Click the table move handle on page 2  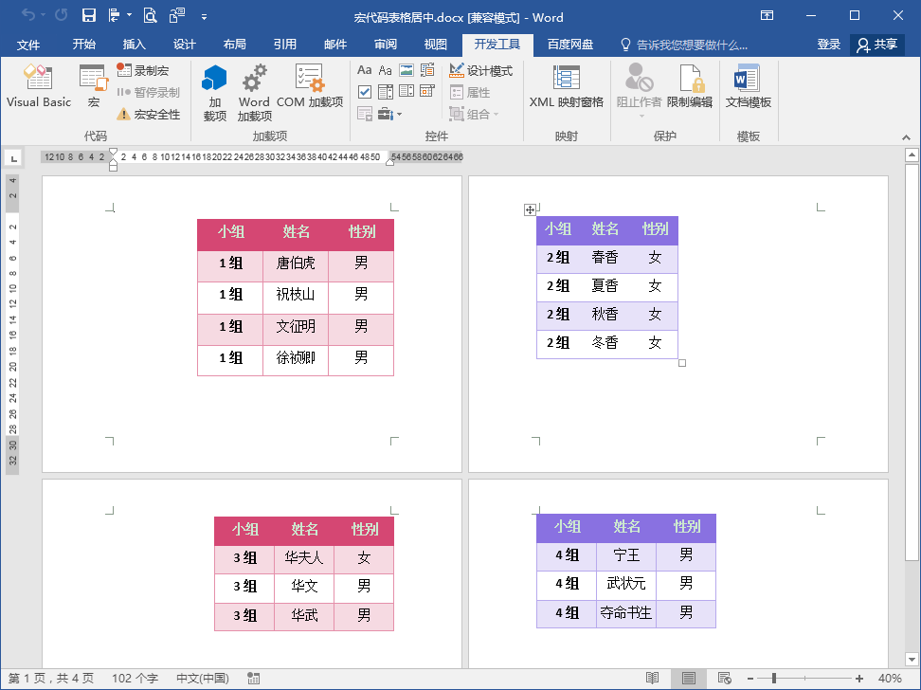[x=530, y=209]
